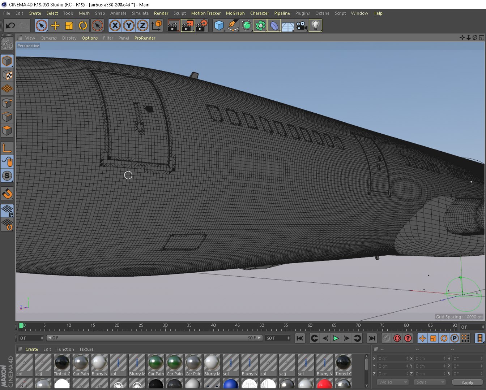
Task: Toggle the coordinate system icon
Action: pyautogui.click(x=157, y=26)
